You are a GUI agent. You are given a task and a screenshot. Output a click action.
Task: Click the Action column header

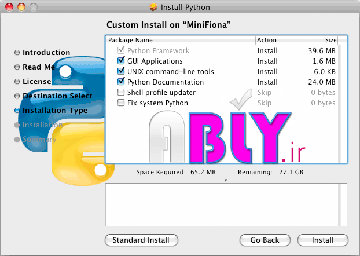tap(277, 40)
